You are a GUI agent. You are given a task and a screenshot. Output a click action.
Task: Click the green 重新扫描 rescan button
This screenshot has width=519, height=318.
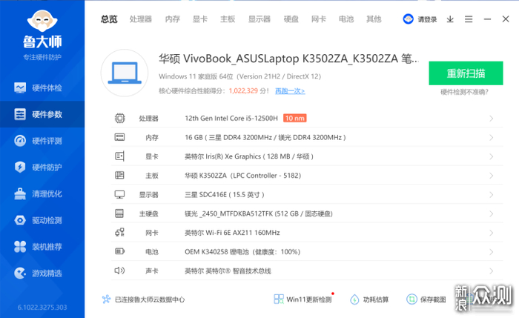point(466,73)
